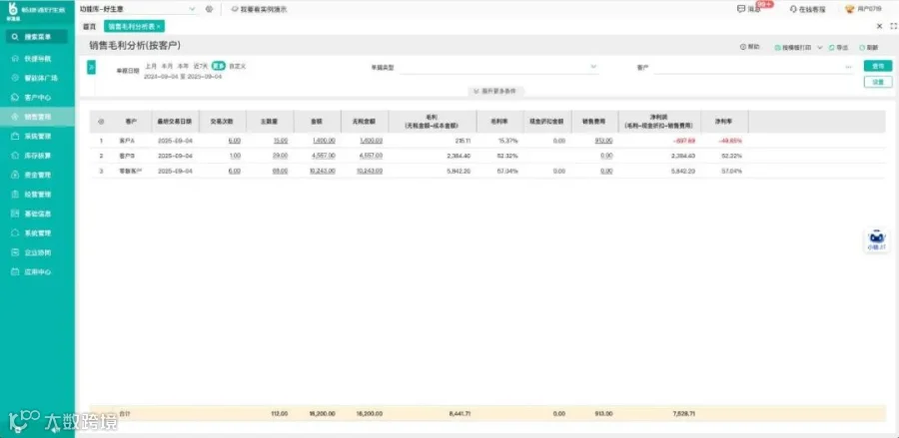The width and height of the screenshot is (899, 438).
Task: Click the table column settings gear icon
Action: pyautogui.click(x=101, y=122)
